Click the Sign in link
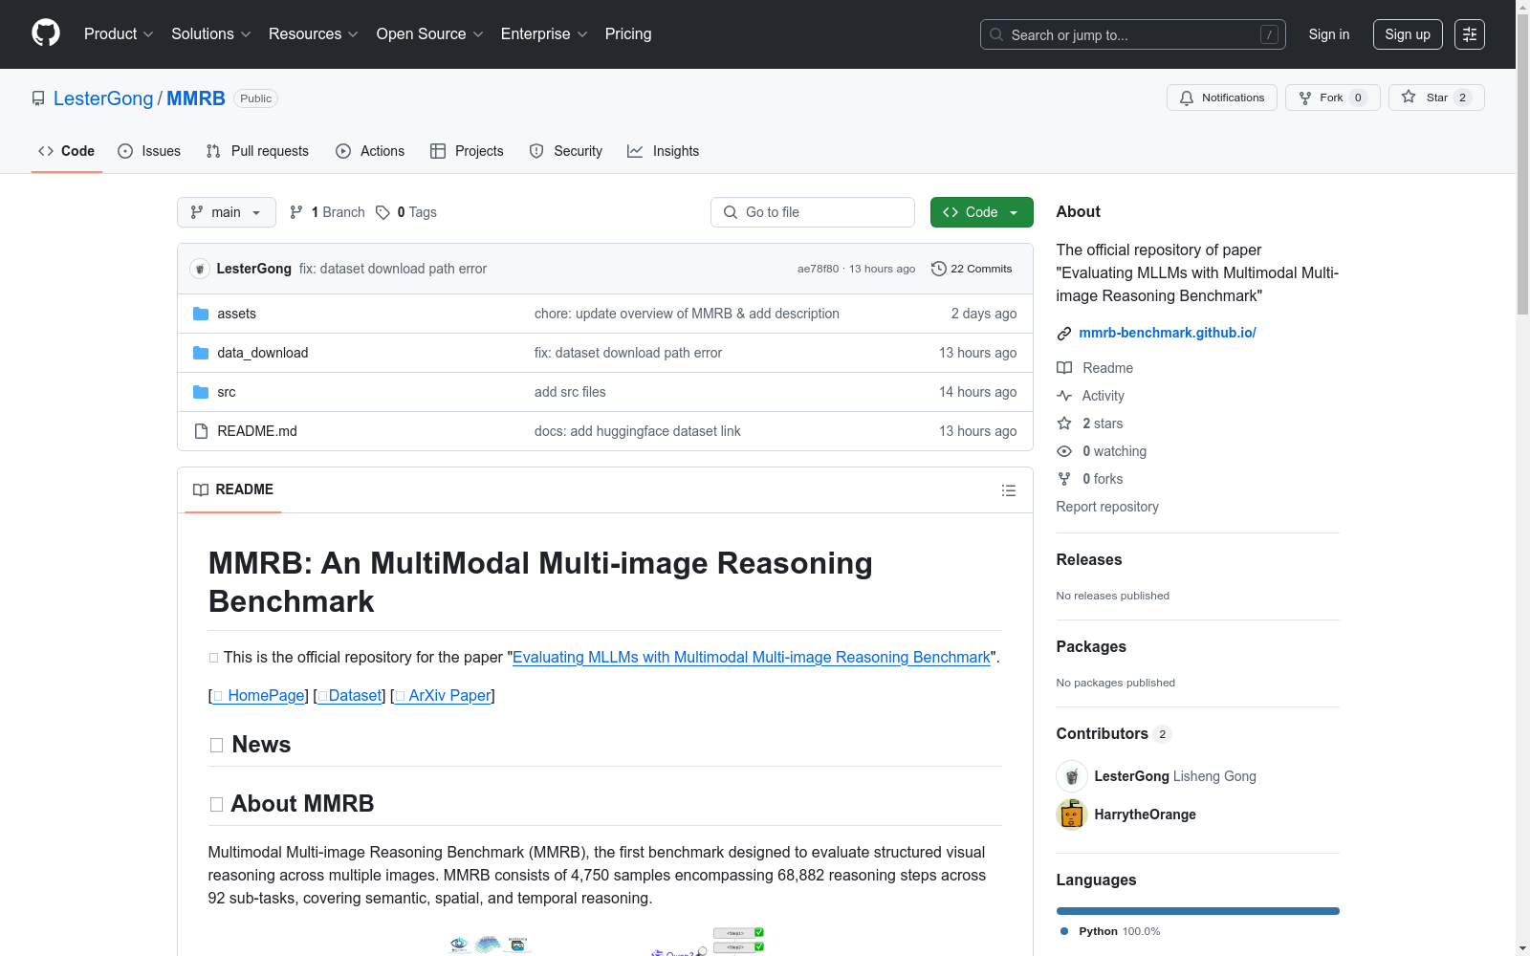This screenshot has height=956, width=1530. (x=1329, y=34)
